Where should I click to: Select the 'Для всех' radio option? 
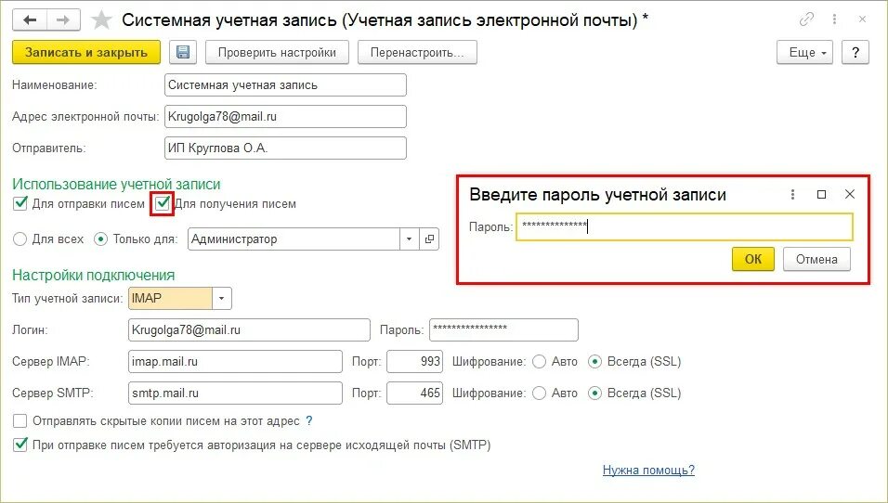point(20,239)
